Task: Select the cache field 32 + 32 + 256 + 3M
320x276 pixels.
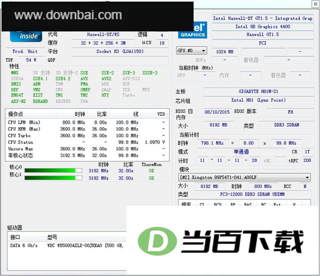Action: tap(103, 43)
